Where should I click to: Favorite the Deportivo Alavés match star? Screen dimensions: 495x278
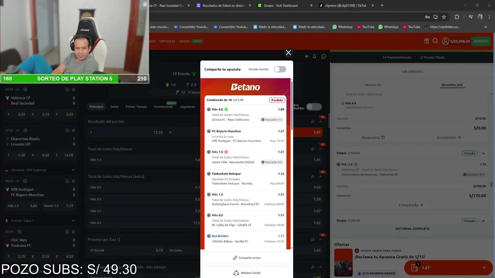coord(73,131)
